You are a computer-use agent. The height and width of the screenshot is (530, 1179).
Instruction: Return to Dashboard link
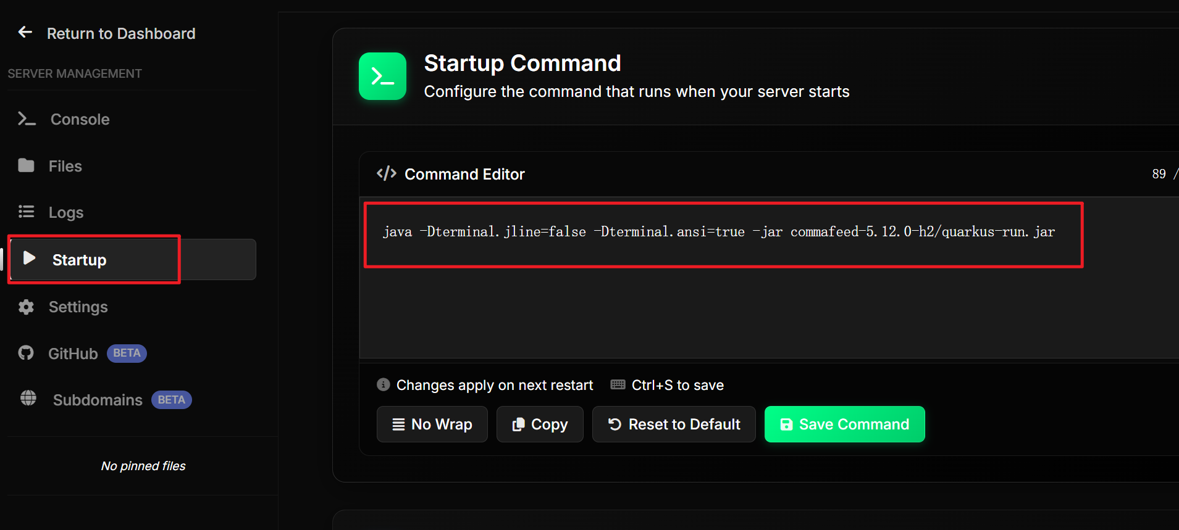[x=107, y=33]
